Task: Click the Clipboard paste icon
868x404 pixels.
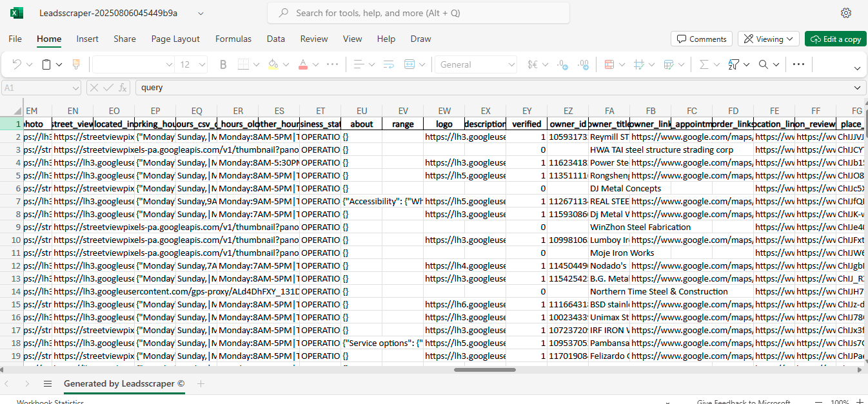Action: pyautogui.click(x=46, y=64)
